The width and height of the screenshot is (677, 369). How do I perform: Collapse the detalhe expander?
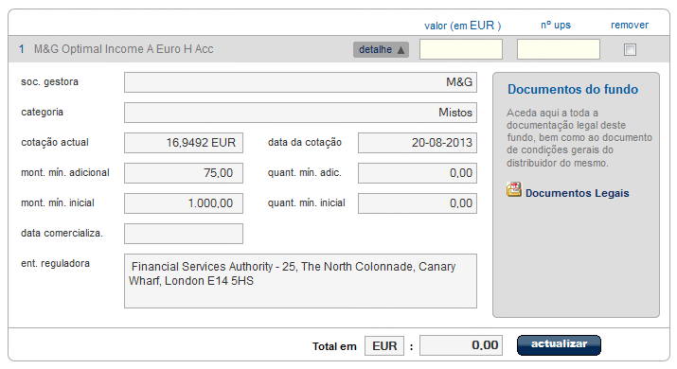381,49
